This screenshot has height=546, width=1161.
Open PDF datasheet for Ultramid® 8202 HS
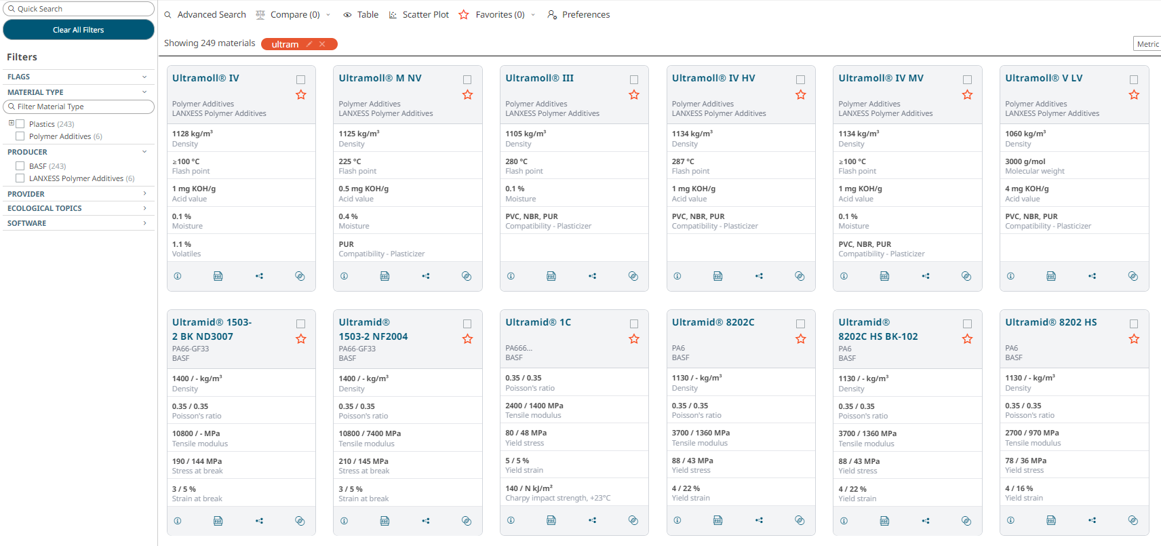coord(1051,520)
